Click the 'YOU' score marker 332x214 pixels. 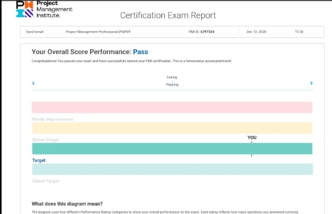pyautogui.click(x=252, y=138)
